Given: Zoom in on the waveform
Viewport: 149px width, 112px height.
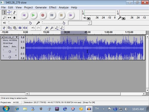Looking at the screenshot, I should tap(46, 28).
